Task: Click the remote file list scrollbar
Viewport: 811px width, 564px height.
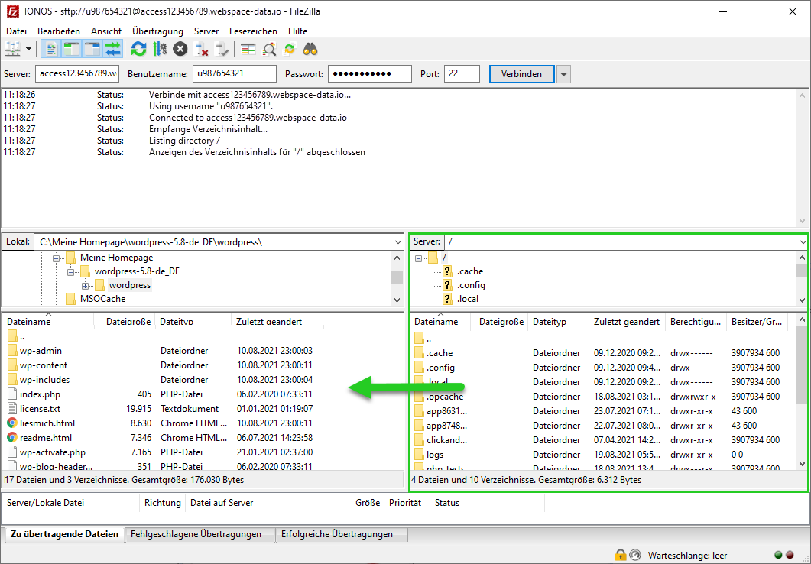Action: [x=802, y=391]
